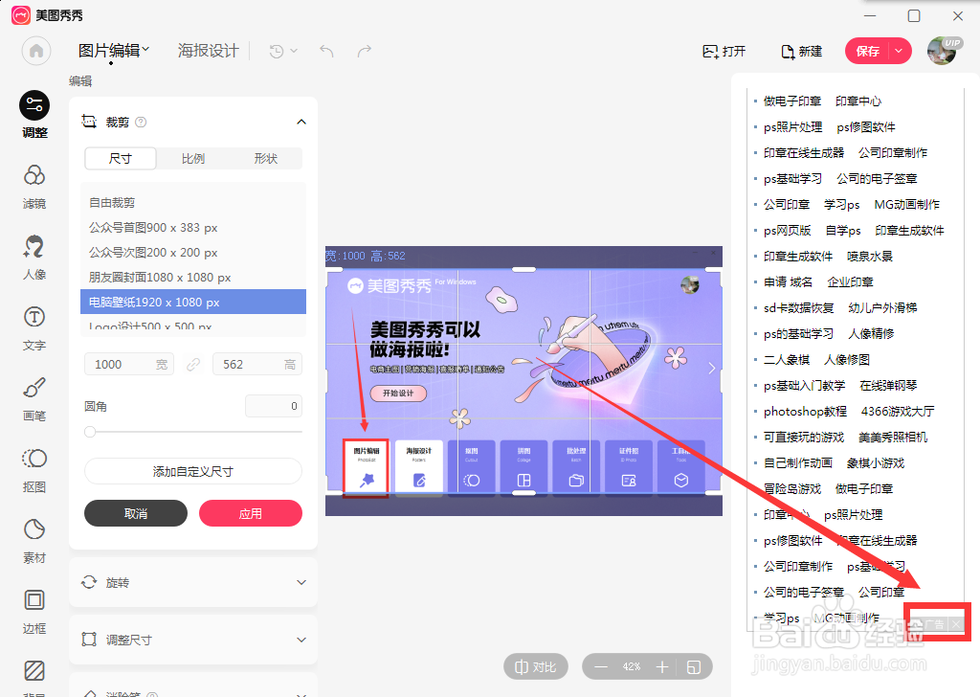Image resolution: width=980 pixels, height=697 pixels.
Task: Open the history clock dropdown
Action: pyautogui.click(x=282, y=51)
